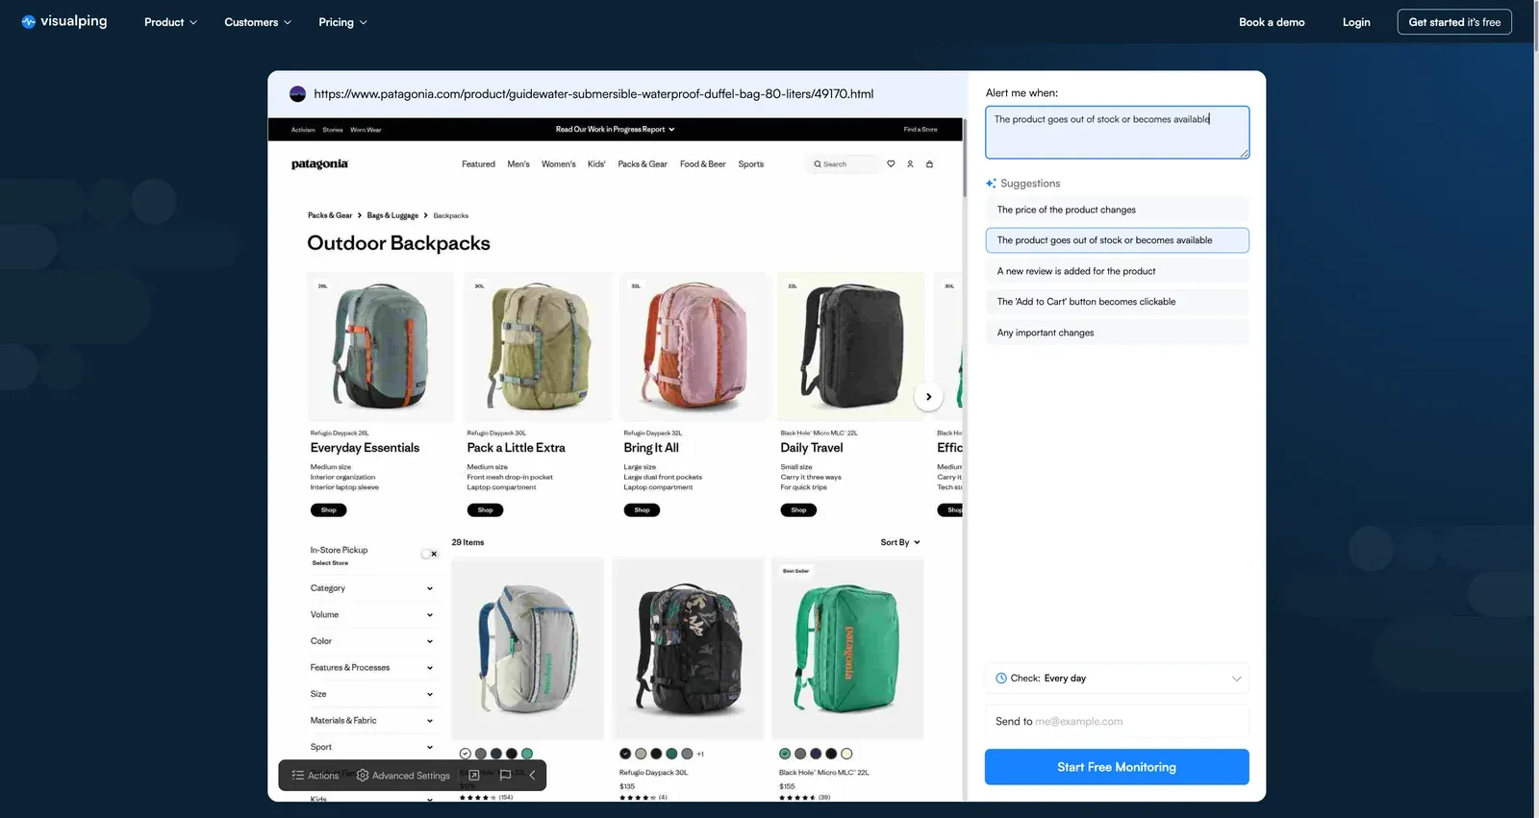Image resolution: width=1539 pixels, height=818 pixels.
Task: Open the Women's menu on Patagonia
Action: [558, 164]
